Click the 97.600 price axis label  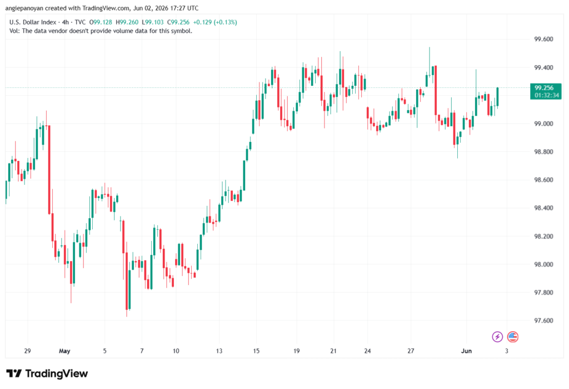coord(543,321)
